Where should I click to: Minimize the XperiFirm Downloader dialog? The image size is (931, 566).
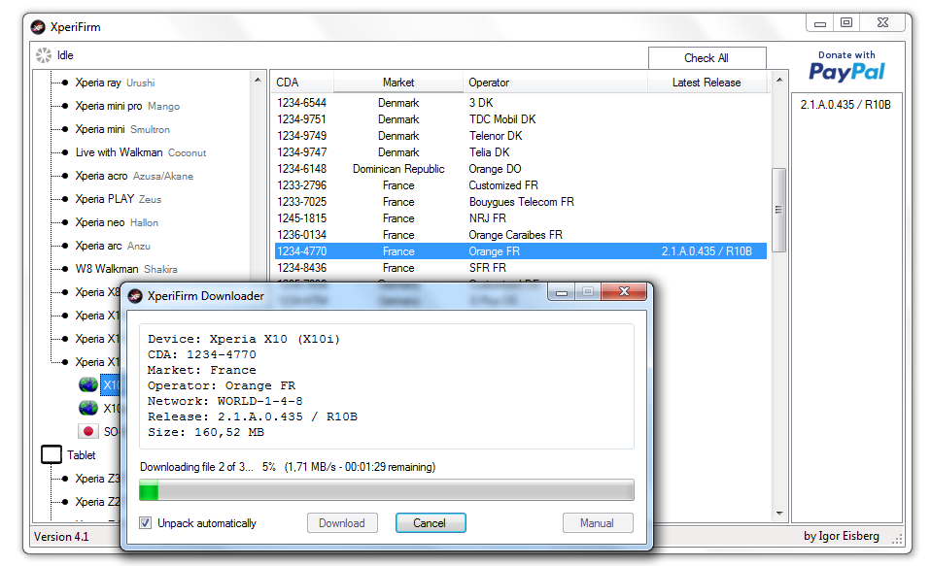561,292
